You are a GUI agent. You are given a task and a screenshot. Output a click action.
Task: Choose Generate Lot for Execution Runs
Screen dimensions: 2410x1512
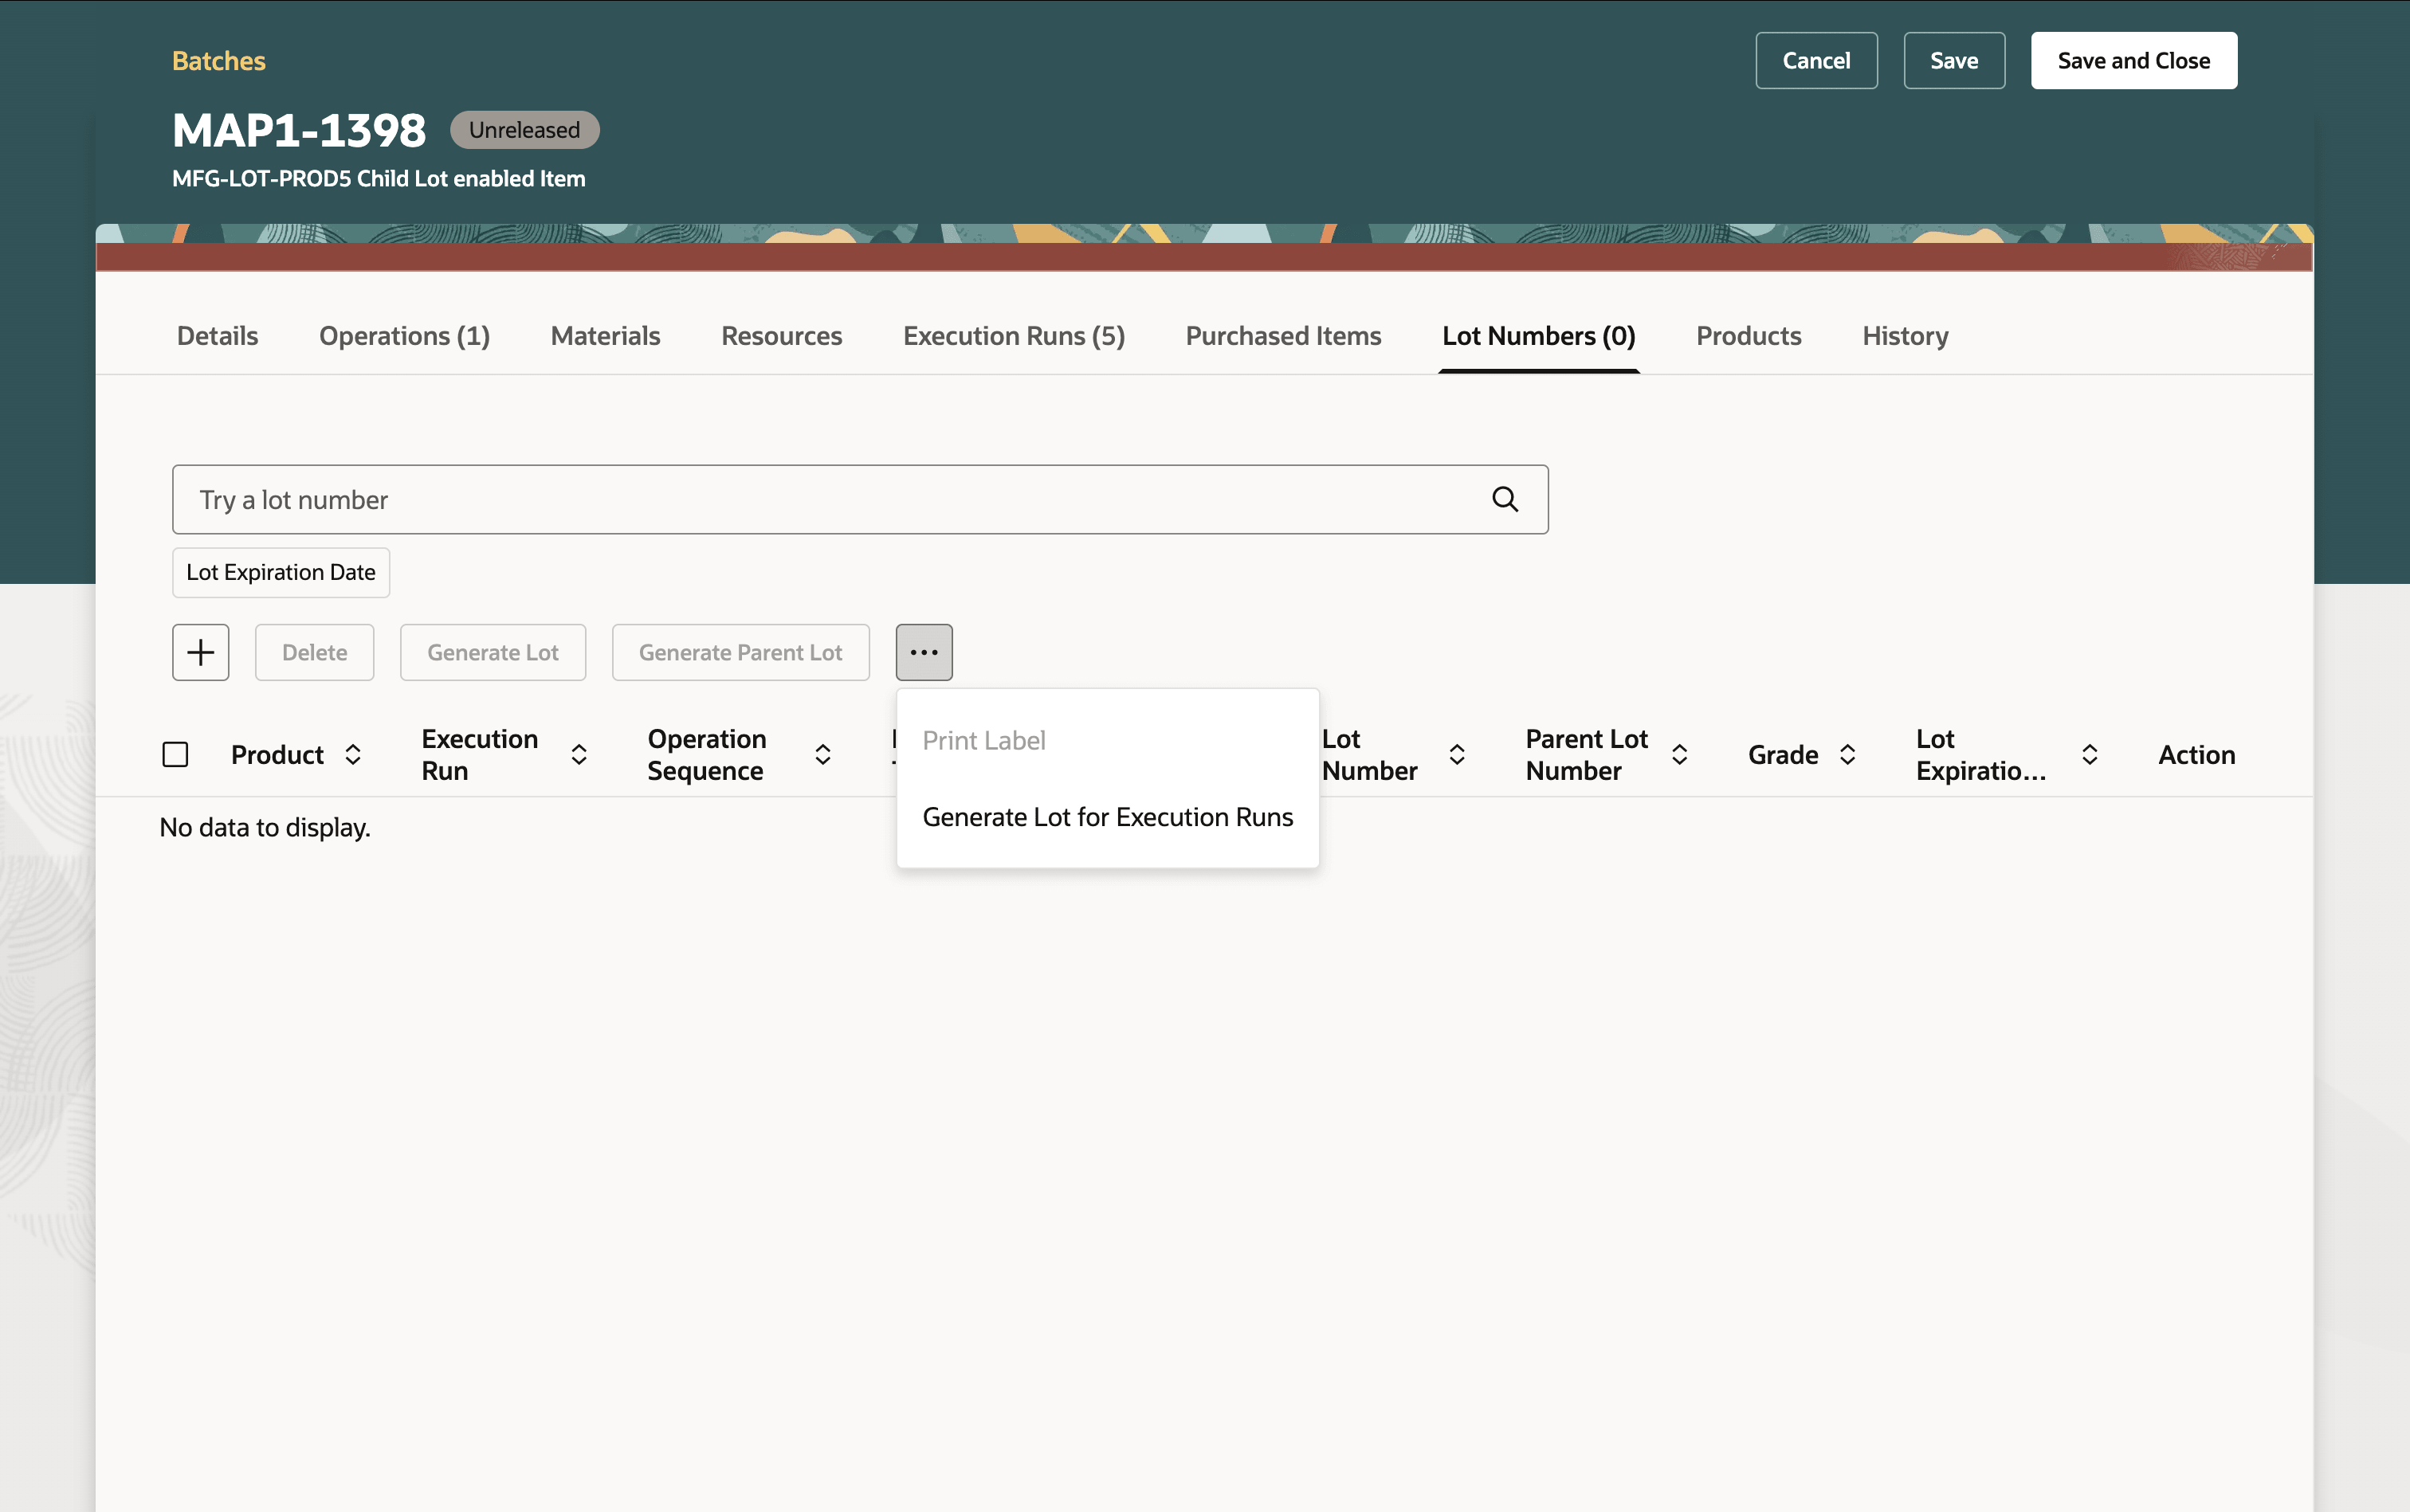(x=1108, y=817)
